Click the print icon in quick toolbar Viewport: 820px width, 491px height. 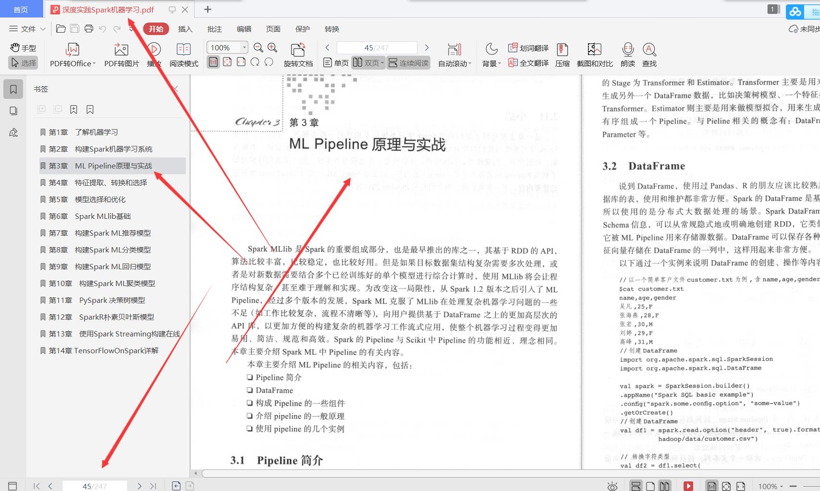[x=89, y=29]
